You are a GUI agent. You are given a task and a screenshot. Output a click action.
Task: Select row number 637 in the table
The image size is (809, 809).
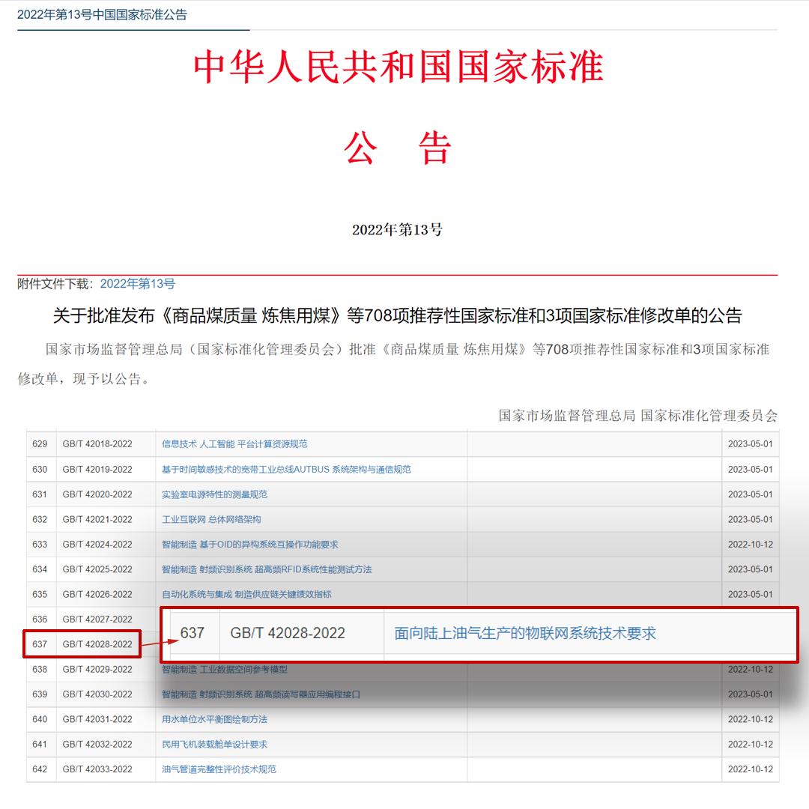click(192, 633)
